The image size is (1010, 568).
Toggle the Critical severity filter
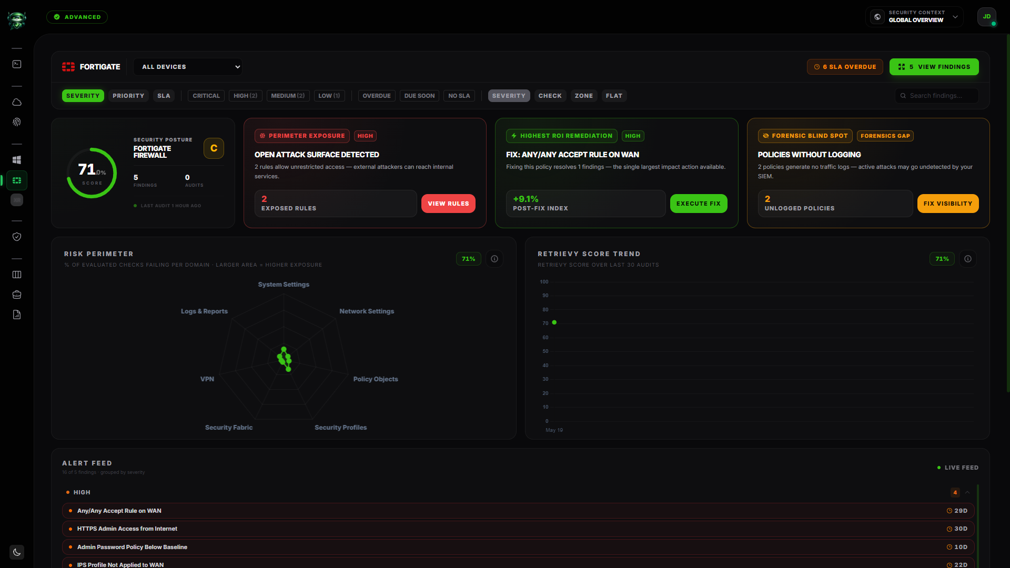(206, 96)
